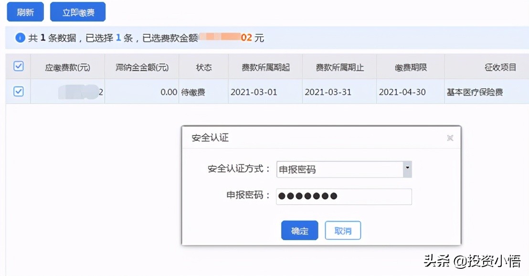The image size is (529, 276).
Task: Click the 状态 column header
Action: tap(203, 66)
